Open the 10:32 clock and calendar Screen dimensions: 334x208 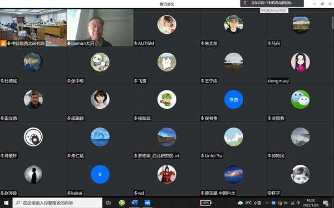[311, 203]
